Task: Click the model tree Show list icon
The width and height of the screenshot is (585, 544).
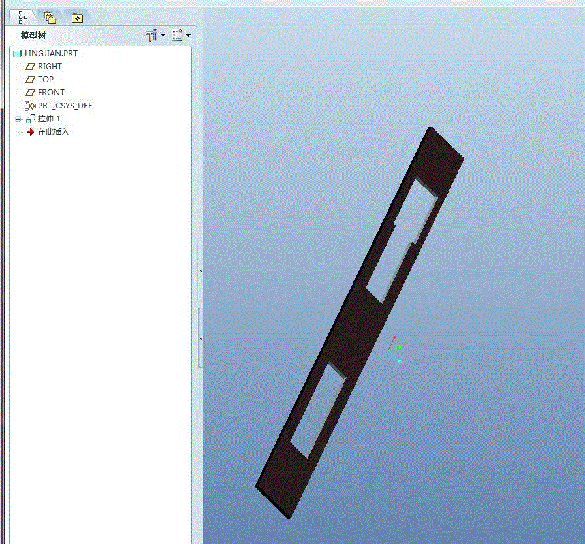Action: click(x=177, y=35)
